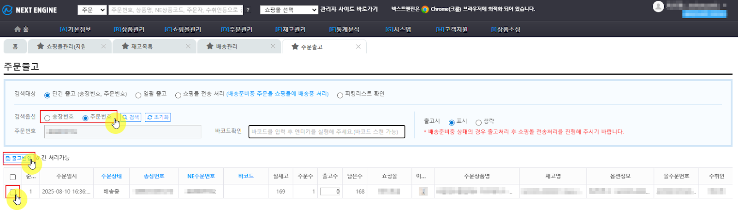This screenshot has height=219, width=738.
Task: Expand the 쇼핑몰 선택 dropdown
Action: coord(289,10)
